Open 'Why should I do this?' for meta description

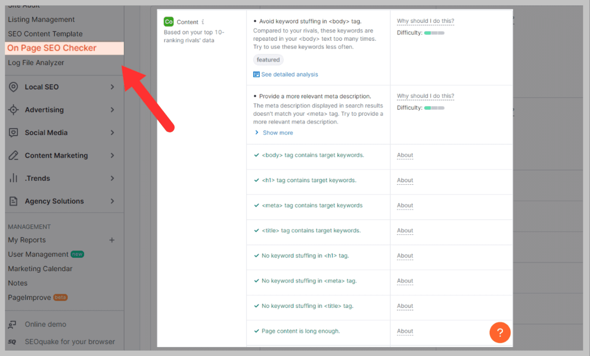pyautogui.click(x=426, y=96)
